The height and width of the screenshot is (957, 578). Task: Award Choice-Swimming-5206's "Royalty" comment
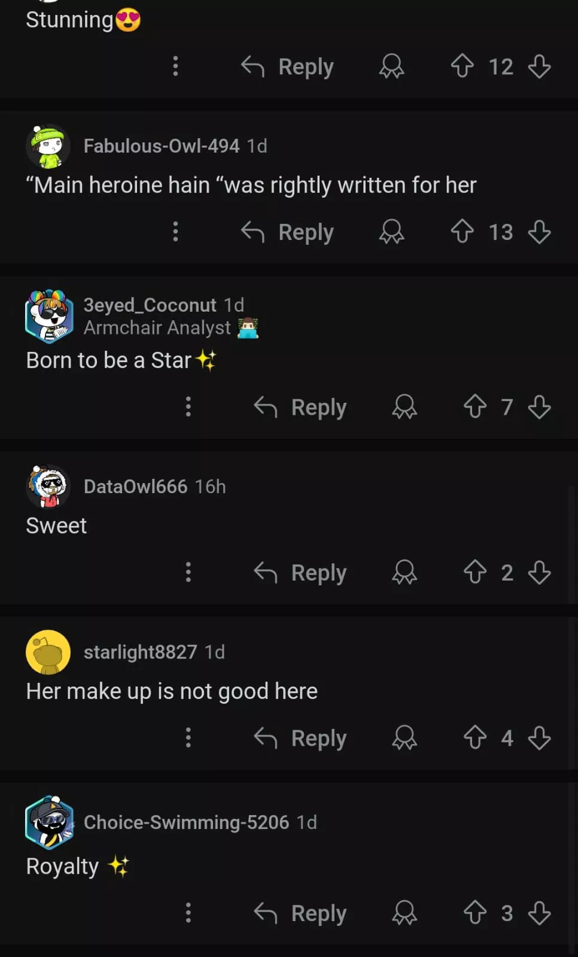[404, 913]
